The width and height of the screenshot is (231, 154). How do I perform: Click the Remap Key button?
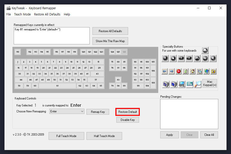click(98, 112)
